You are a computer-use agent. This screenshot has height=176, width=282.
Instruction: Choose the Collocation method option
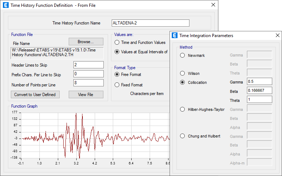pyautogui.click(x=183, y=82)
